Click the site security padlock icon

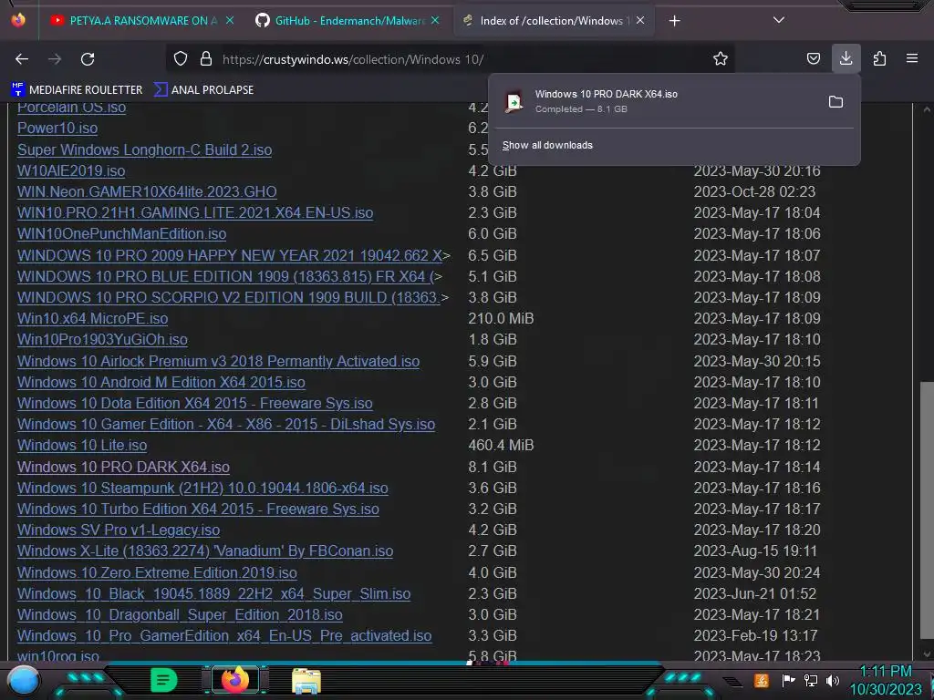point(206,59)
